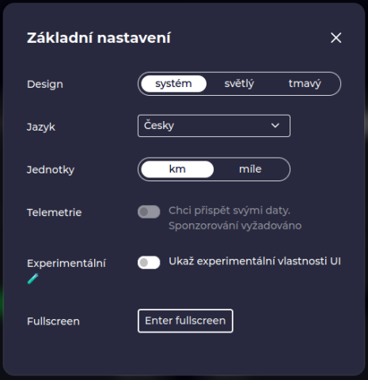Open the Jazyk language dropdown

coord(214,126)
